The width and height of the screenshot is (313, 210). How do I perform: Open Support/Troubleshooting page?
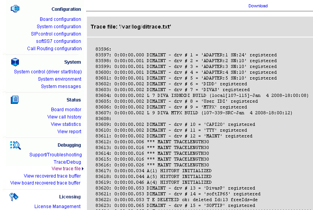pyautogui.click(x=56, y=155)
